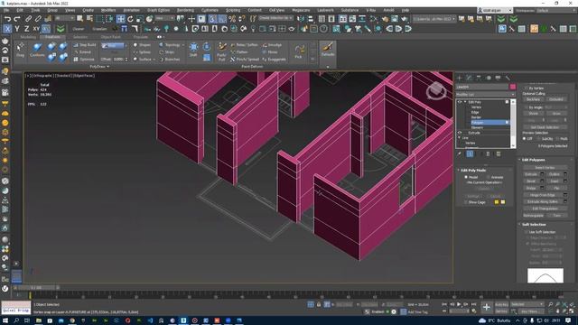This screenshot has width=578, height=325.
Task: Select the Multi preview selection radio
Action: (557, 138)
